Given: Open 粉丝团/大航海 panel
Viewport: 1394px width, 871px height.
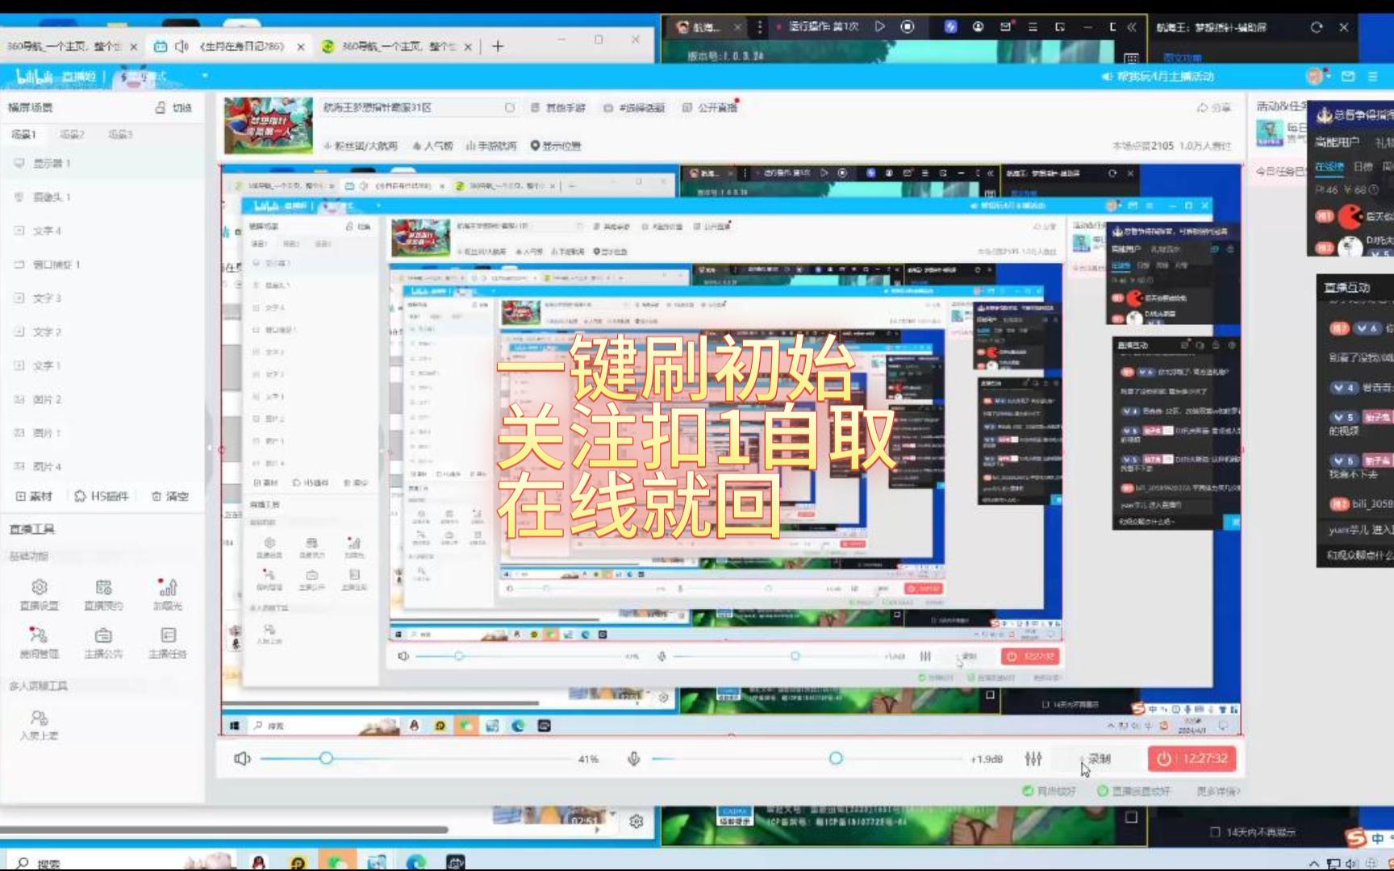Looking at the screenshot, I should tap(361, 146).
